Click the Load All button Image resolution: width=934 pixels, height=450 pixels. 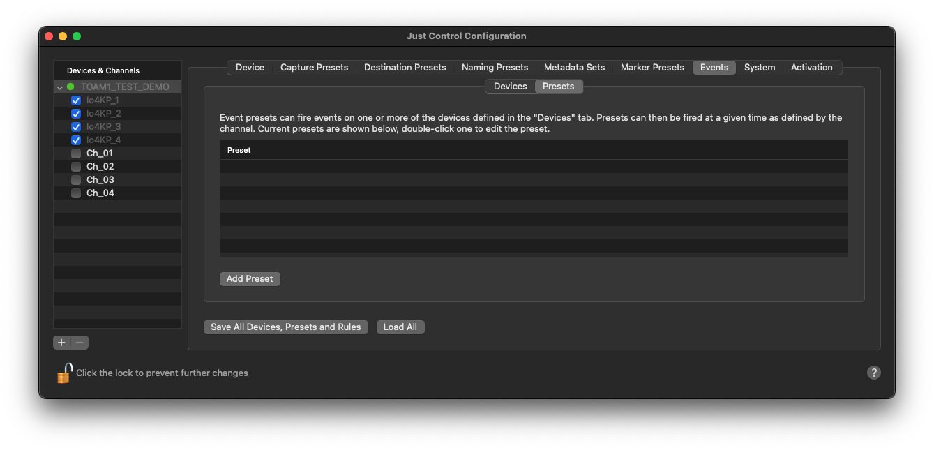tap(400, 327)
